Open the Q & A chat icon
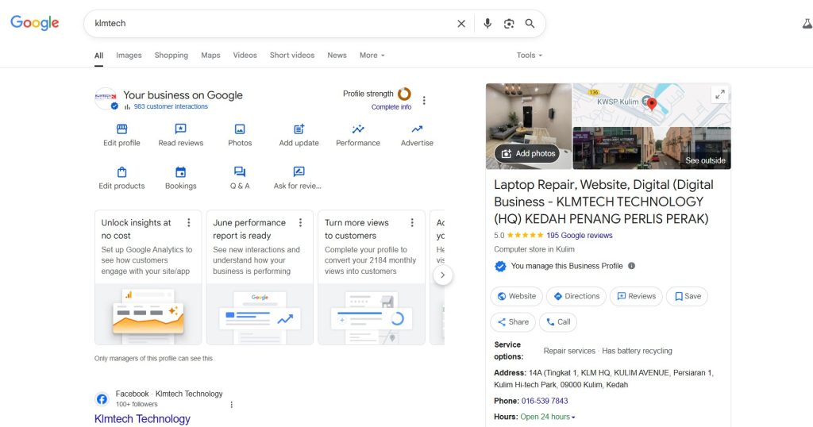 [240, 172]
